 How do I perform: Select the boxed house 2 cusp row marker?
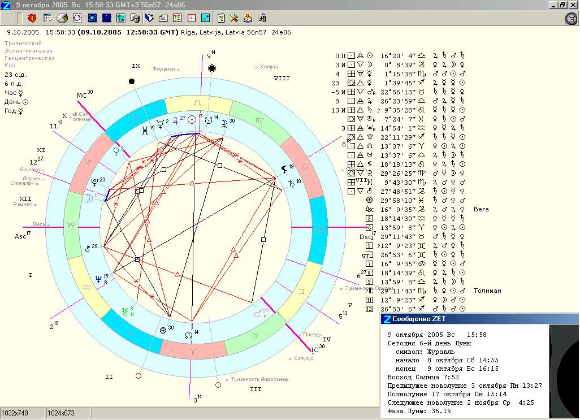click(369, 218)
